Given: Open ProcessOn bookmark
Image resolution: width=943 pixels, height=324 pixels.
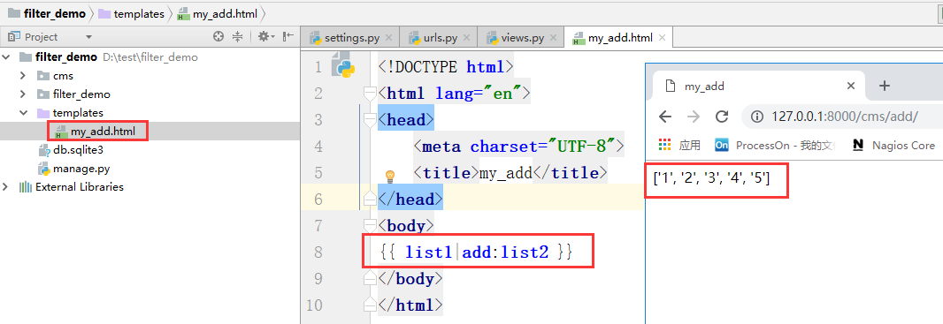Looking at the screenshot, I should [775, 145].
